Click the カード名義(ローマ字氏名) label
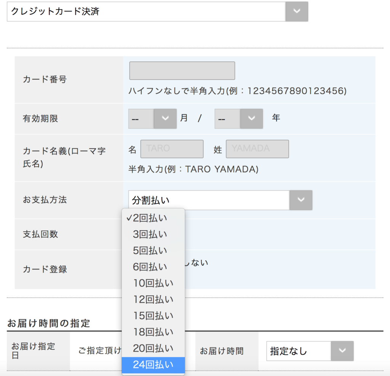The width and height of the screenshot is (390, 376). coord(64,157)
